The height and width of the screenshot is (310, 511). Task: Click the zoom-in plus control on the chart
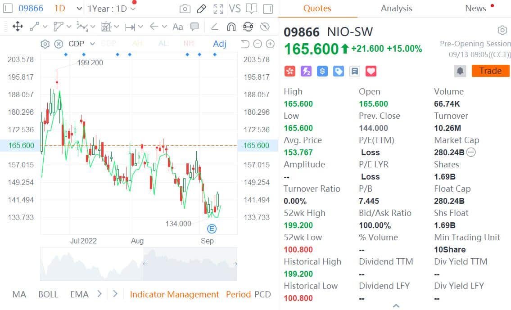[x=270, y=45]
